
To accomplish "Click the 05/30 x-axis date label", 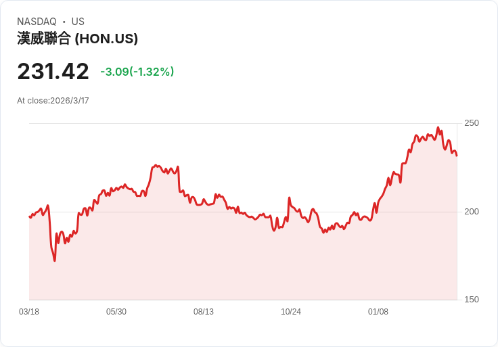I will coord(116,312).
